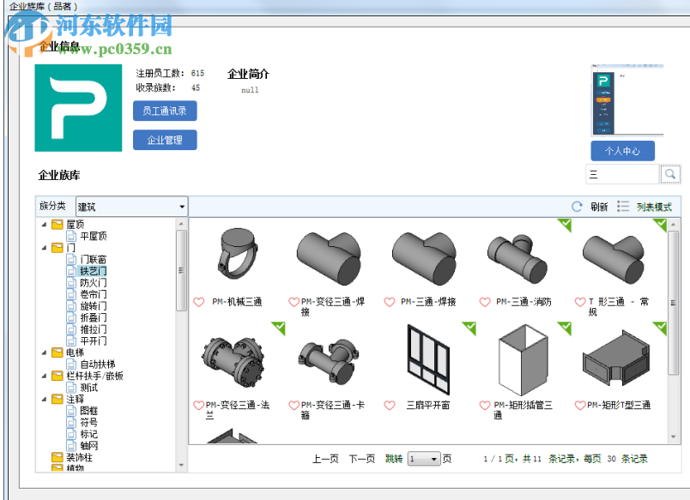Click the 注释 folder icon
Screen dimensions: 690x500
coord(56,400)
